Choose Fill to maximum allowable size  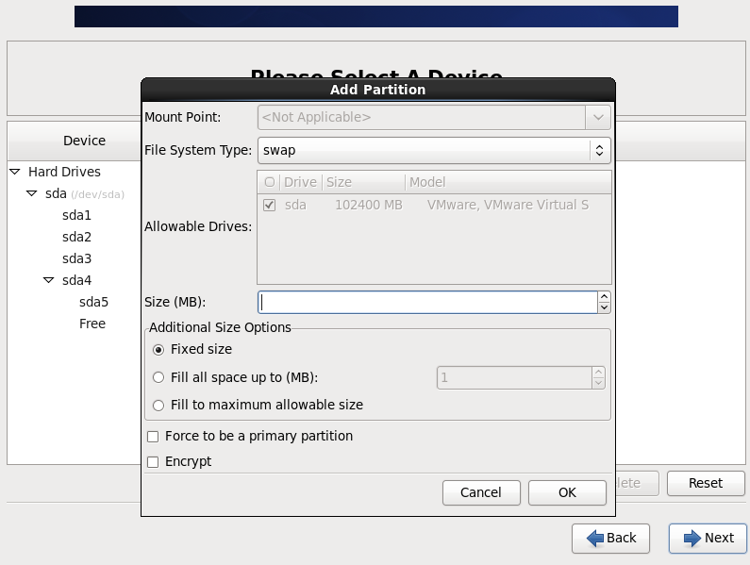coord(158,405)
